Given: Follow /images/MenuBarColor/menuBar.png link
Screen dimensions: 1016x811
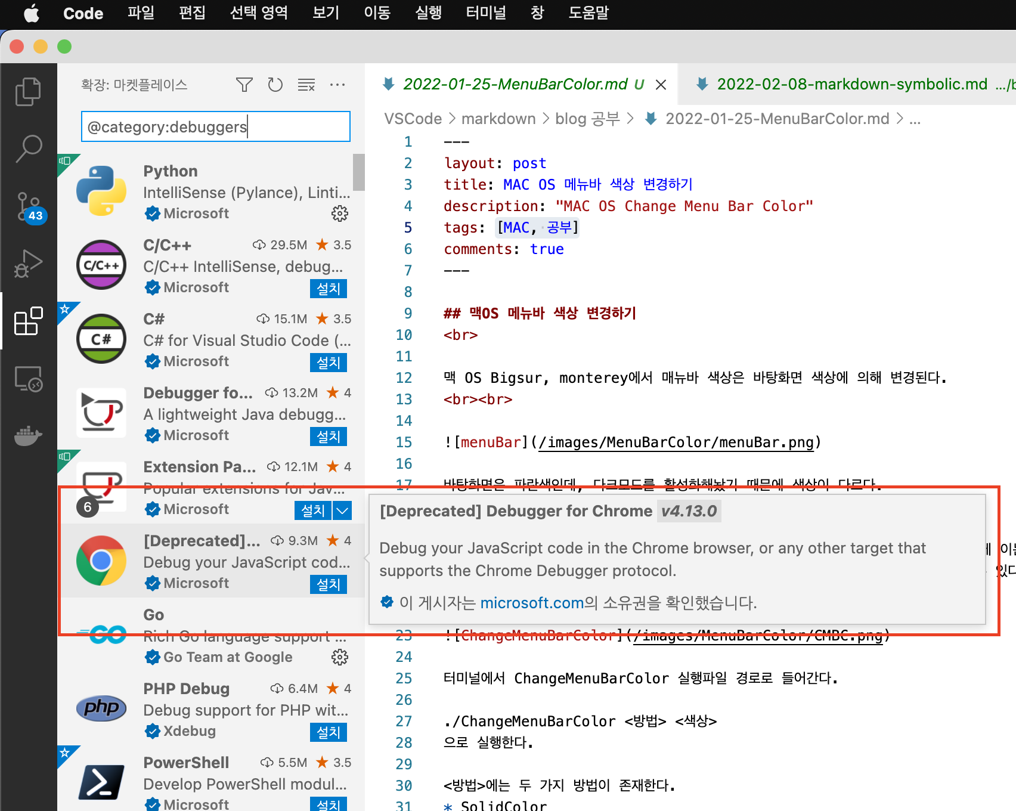Looking at the screenshot, I should click(676, 442).
